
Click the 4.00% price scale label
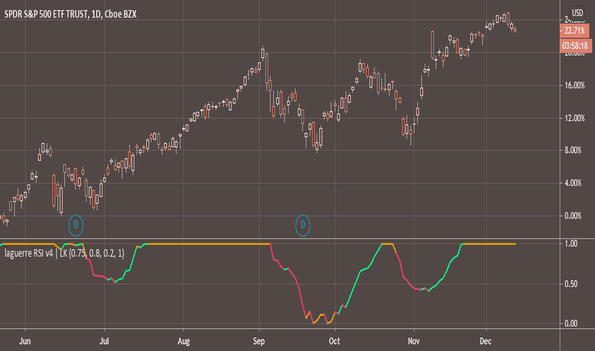coord(573,183)
